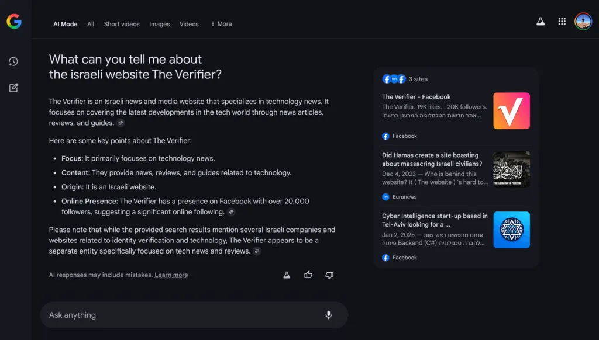Expand the More search options menu
Viewport: 599px width, 340px height.
coord(221,24)
